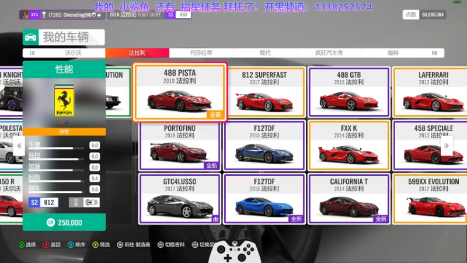Image resolution: width=467 pixels, height=263 pixels.
Task: Open the 疯狂汽车秀 tab
Action: 329,53
